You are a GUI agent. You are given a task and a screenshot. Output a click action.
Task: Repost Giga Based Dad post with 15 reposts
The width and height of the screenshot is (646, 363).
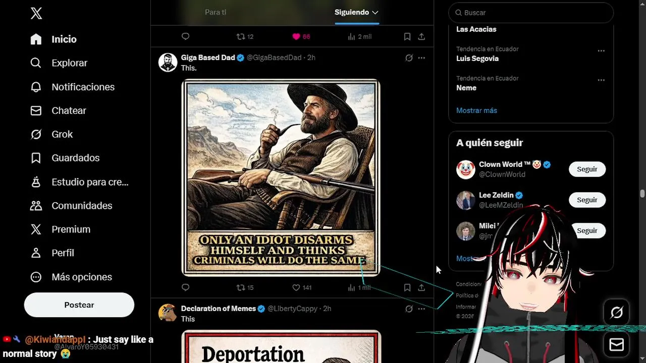pos(245,287)
